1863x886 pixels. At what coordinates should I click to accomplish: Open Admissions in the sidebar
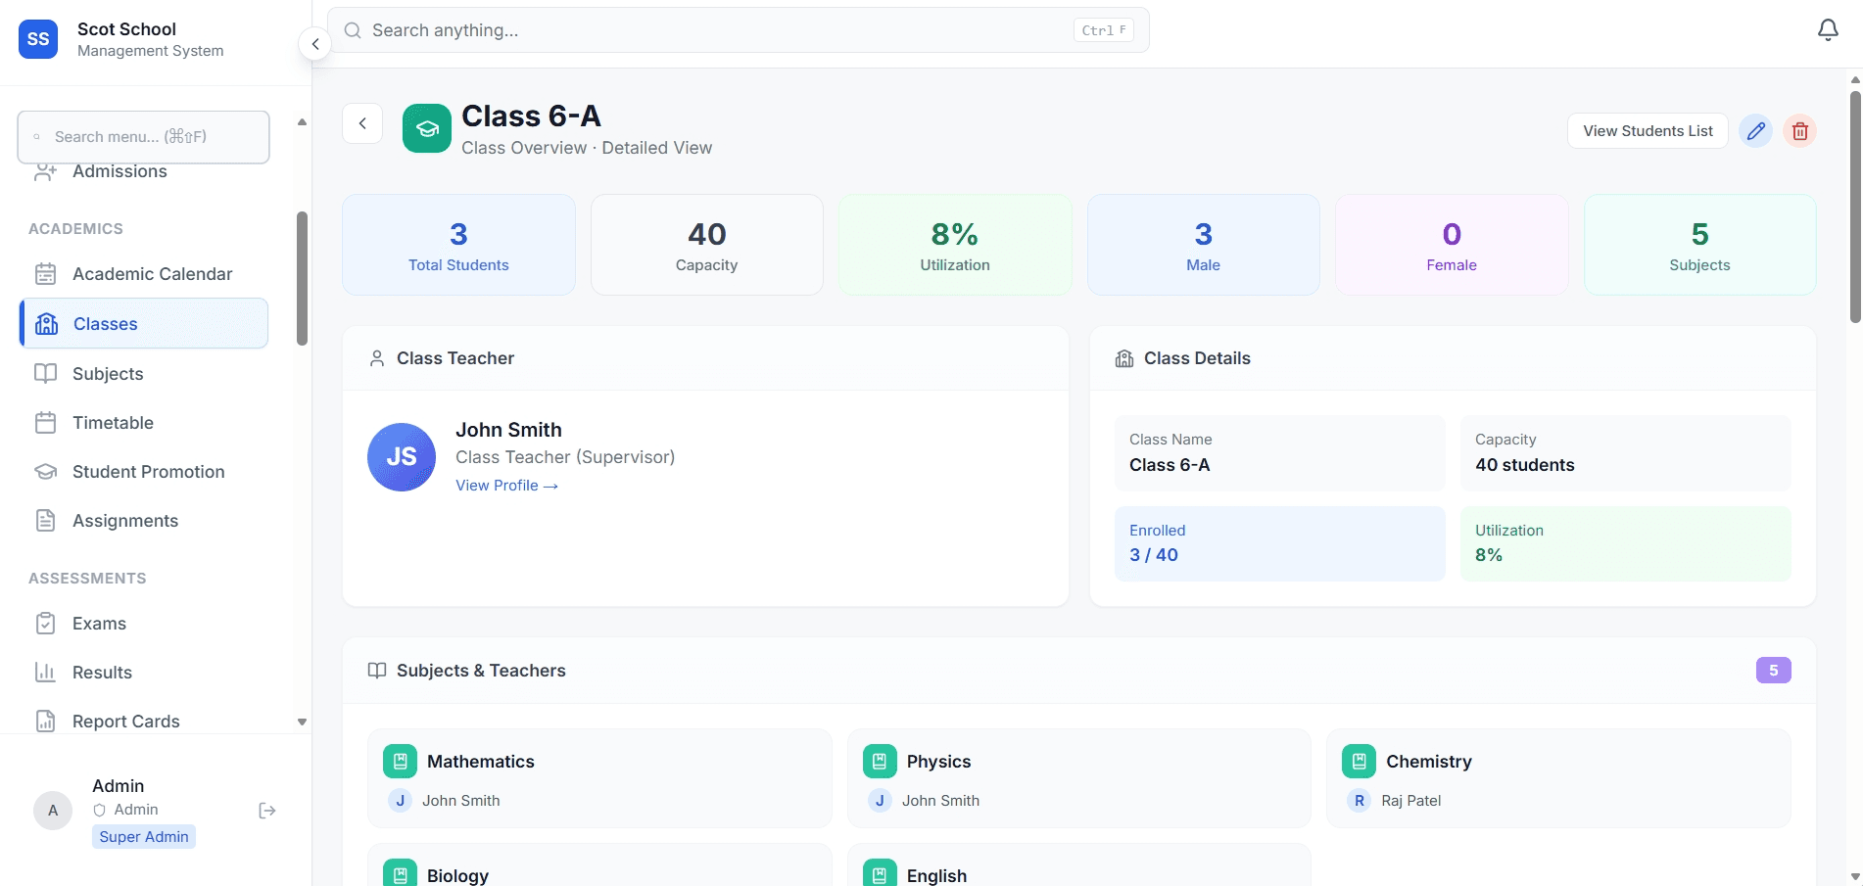pos(144,171)
